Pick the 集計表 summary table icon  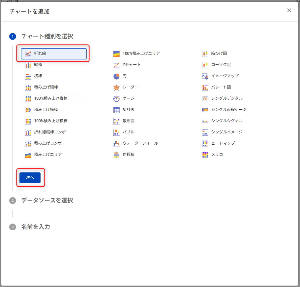[x=116, y=110]
